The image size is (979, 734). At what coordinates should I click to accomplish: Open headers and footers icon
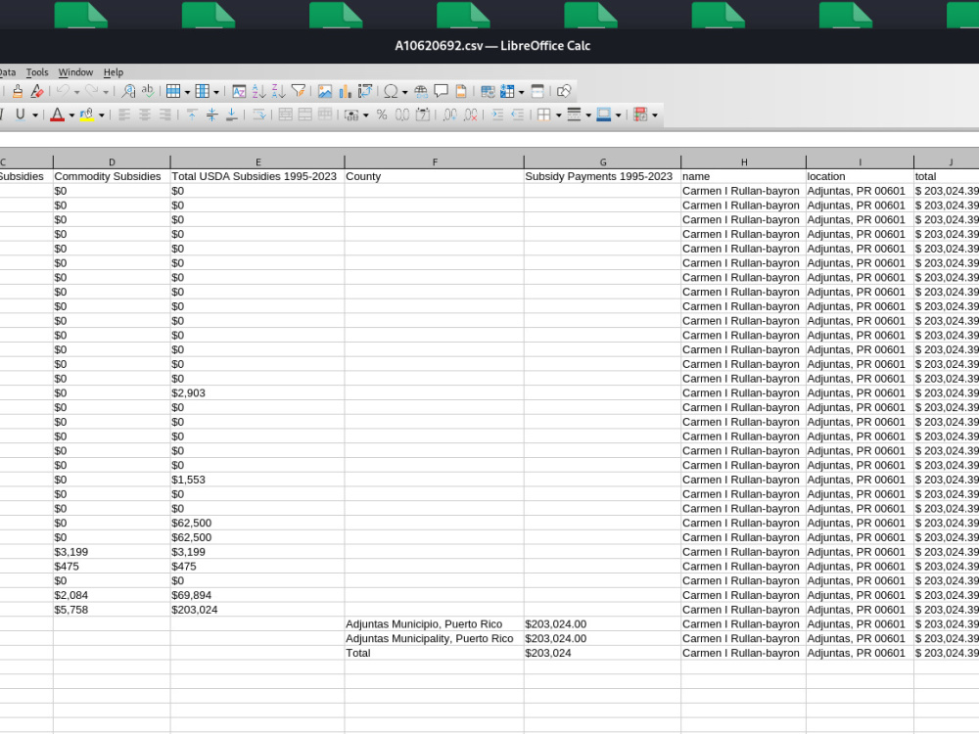[461, 92]
